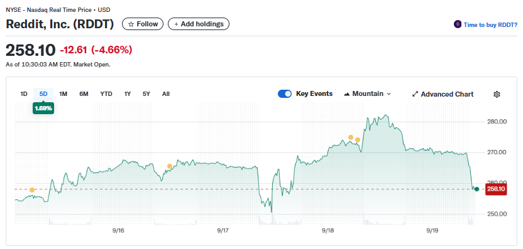Choose the 5Y chart range

point(146,94)
